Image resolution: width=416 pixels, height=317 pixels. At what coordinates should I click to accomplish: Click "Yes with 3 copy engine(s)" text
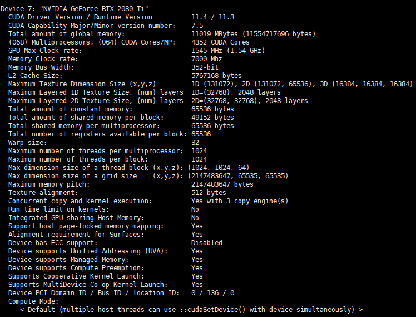[240, 201]
